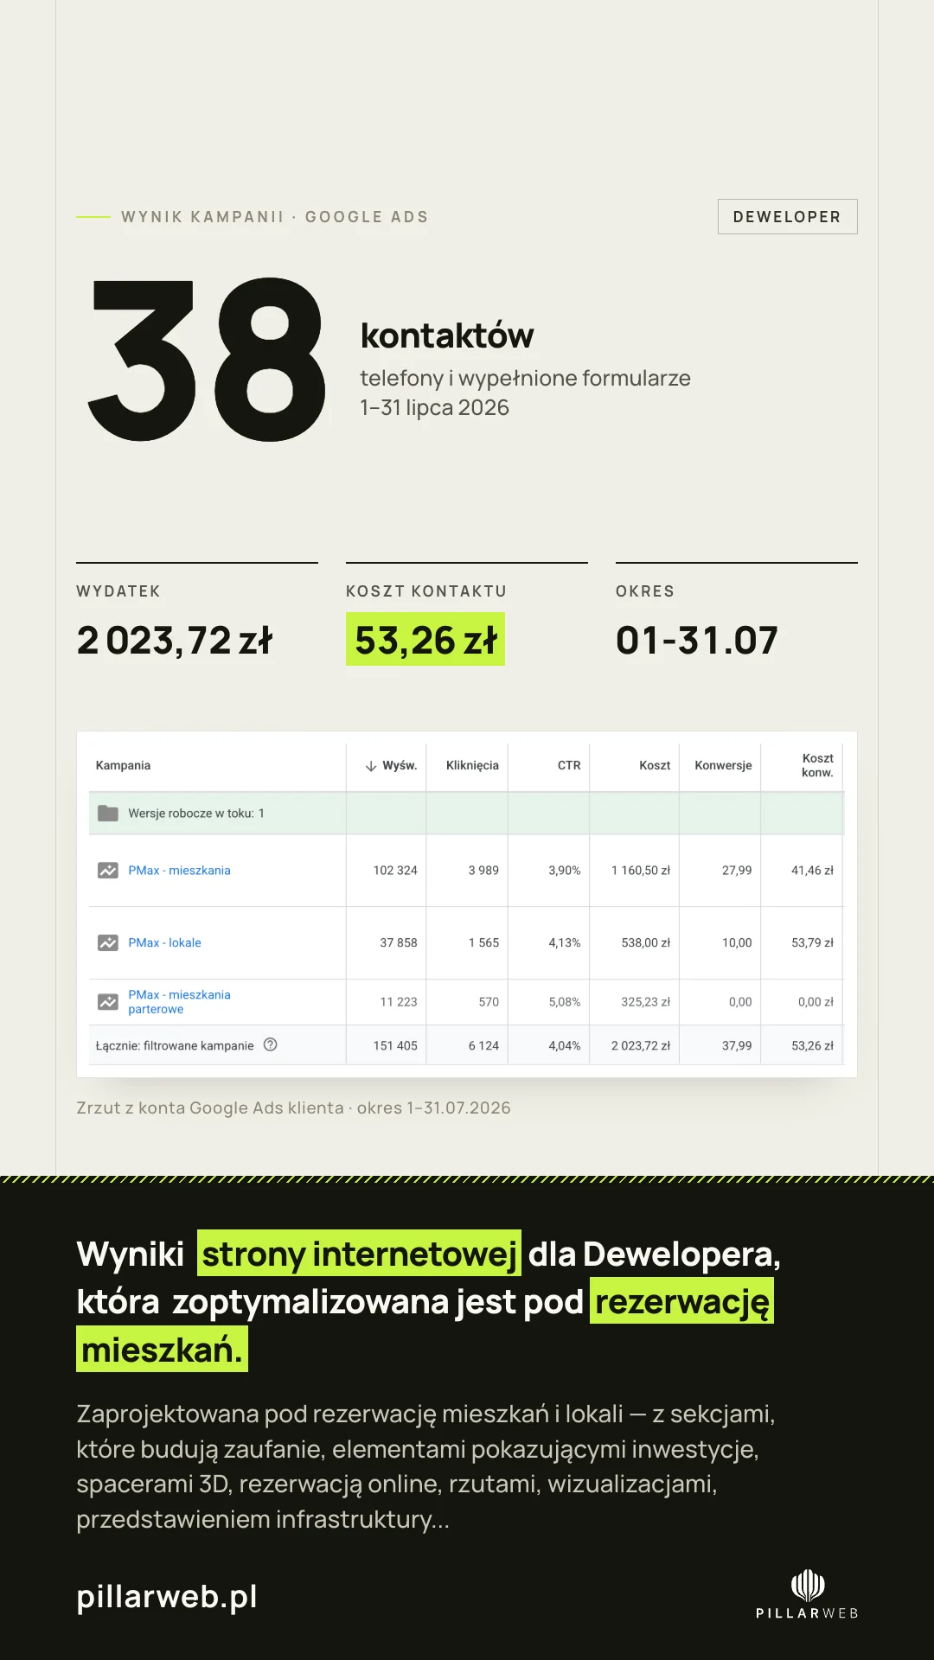Click the 01-31.07 period value

pyautogui.click(x=697, y=641)
